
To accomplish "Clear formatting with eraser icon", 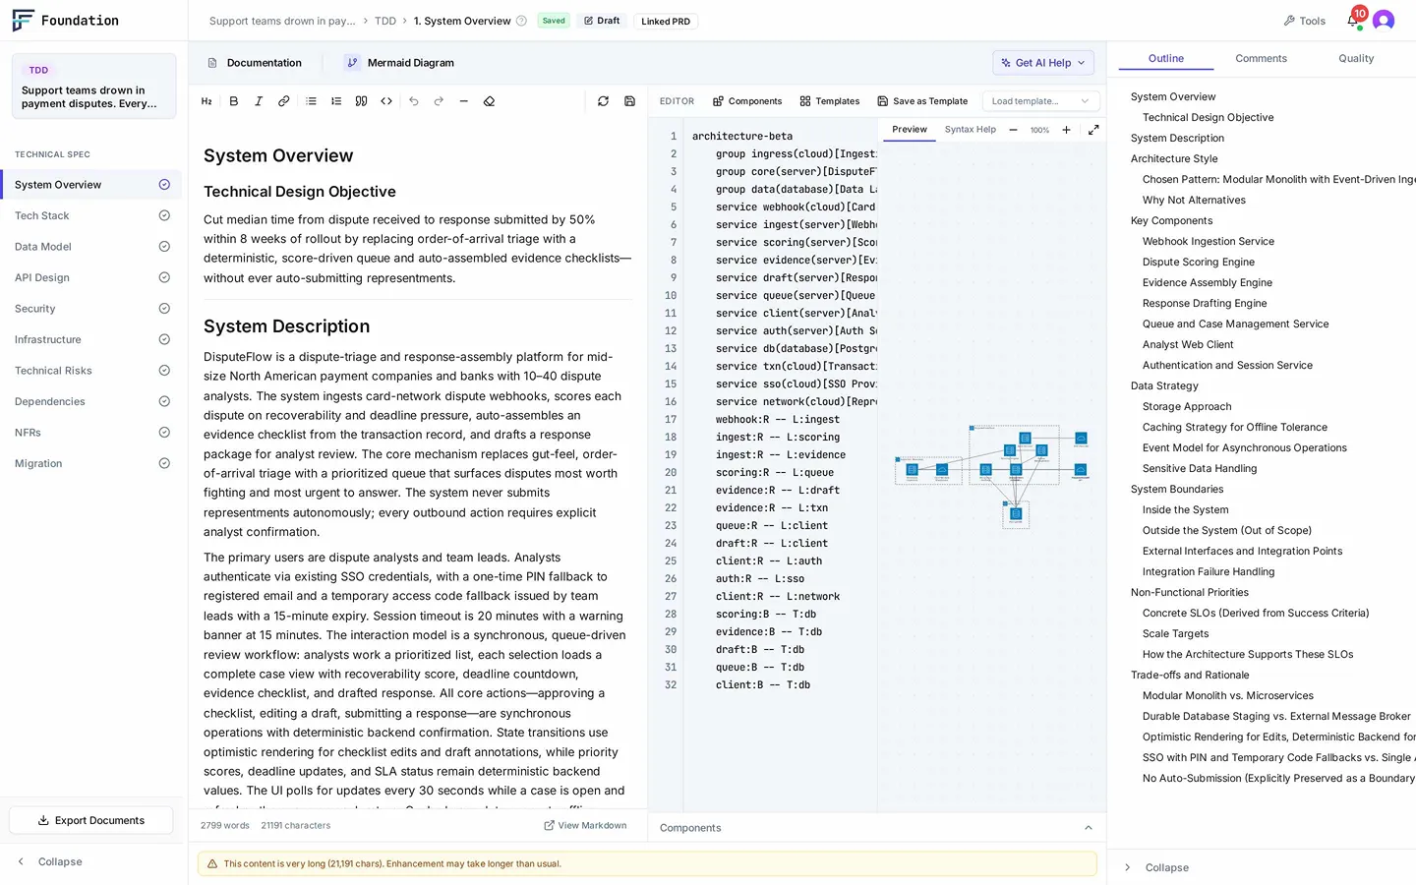I will pos(489,101).
